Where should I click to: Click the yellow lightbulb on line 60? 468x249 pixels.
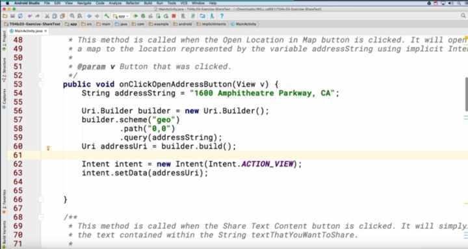[48, 148]
